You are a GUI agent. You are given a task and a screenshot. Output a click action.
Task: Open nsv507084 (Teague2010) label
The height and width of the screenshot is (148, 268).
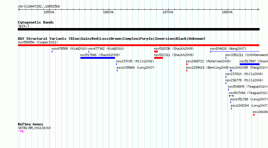[x=248, y=93]
